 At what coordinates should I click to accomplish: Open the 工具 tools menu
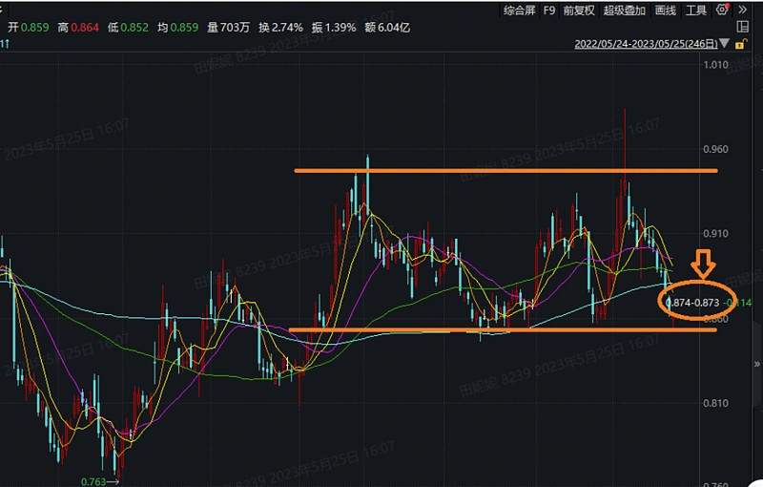tap(696, 11)
